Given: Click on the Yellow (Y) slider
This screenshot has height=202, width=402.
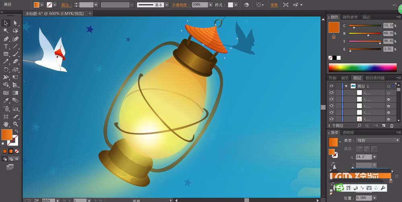Looking at the screenshot, I should (x=365, y=41).
